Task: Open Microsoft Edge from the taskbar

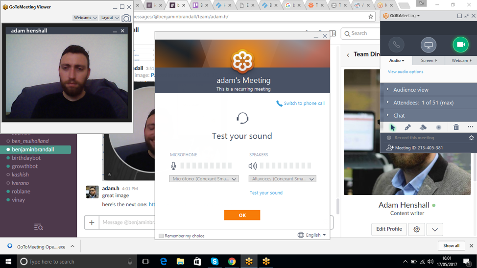Action: pyautogui.click(x=164, y=261)
